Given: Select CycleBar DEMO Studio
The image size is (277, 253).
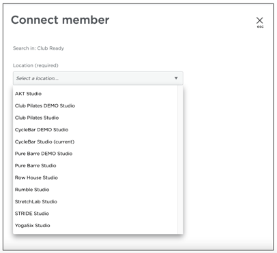Looking at the screenshot, I should (95, 130).
